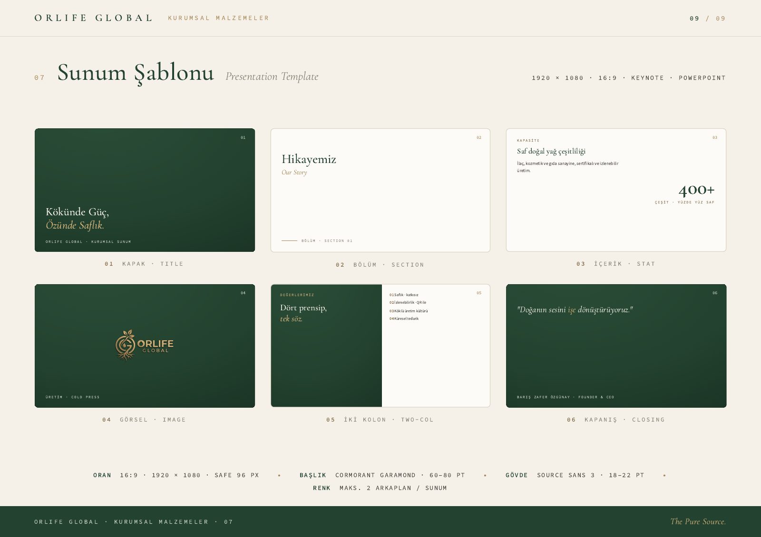Click the 'Kökünde Güç,' slide headline

pos(78,212)
